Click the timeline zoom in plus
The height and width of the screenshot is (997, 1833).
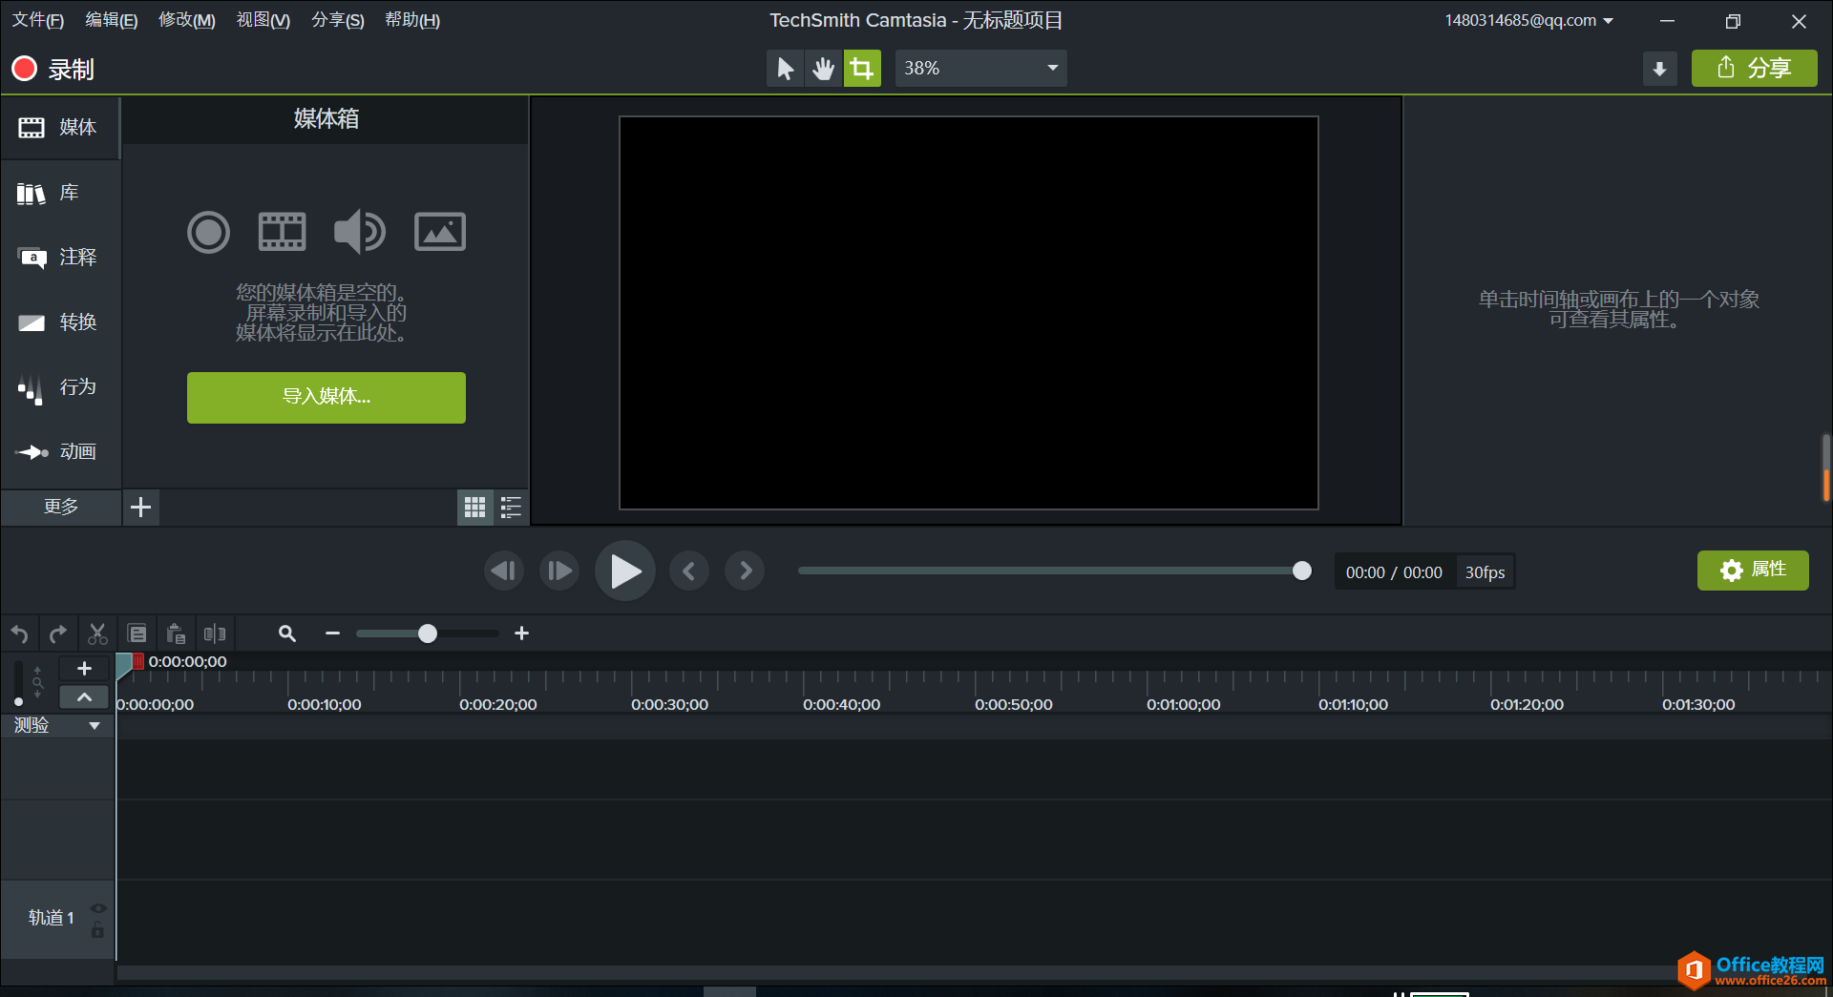point(521,634)
